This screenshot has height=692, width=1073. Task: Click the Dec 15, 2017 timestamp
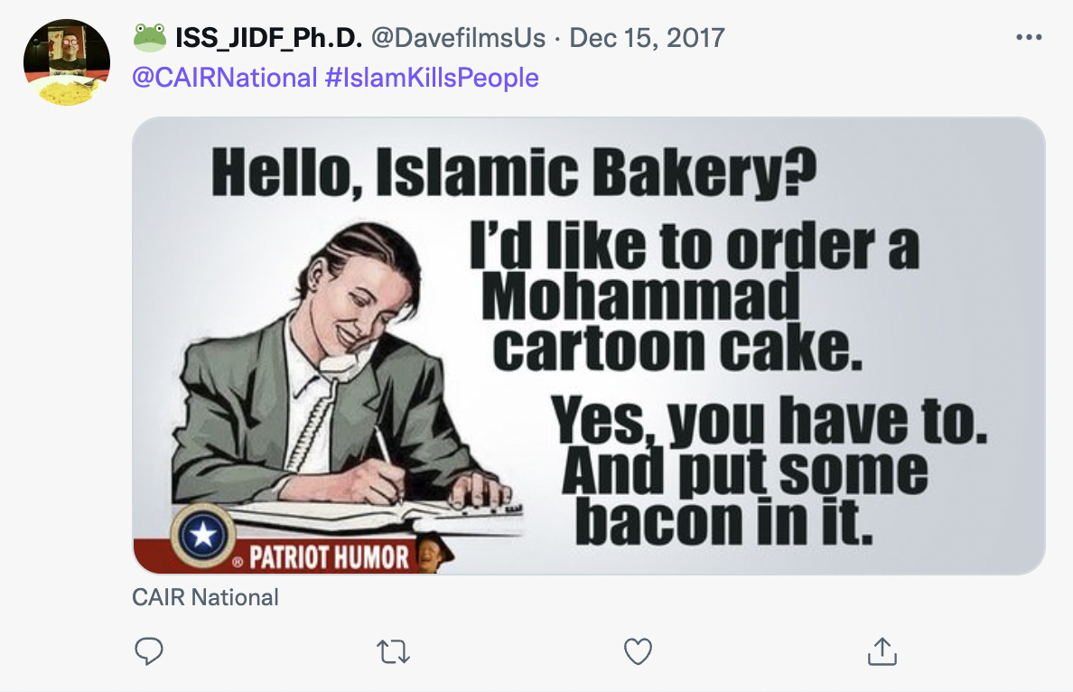click(x=647, y=38)
